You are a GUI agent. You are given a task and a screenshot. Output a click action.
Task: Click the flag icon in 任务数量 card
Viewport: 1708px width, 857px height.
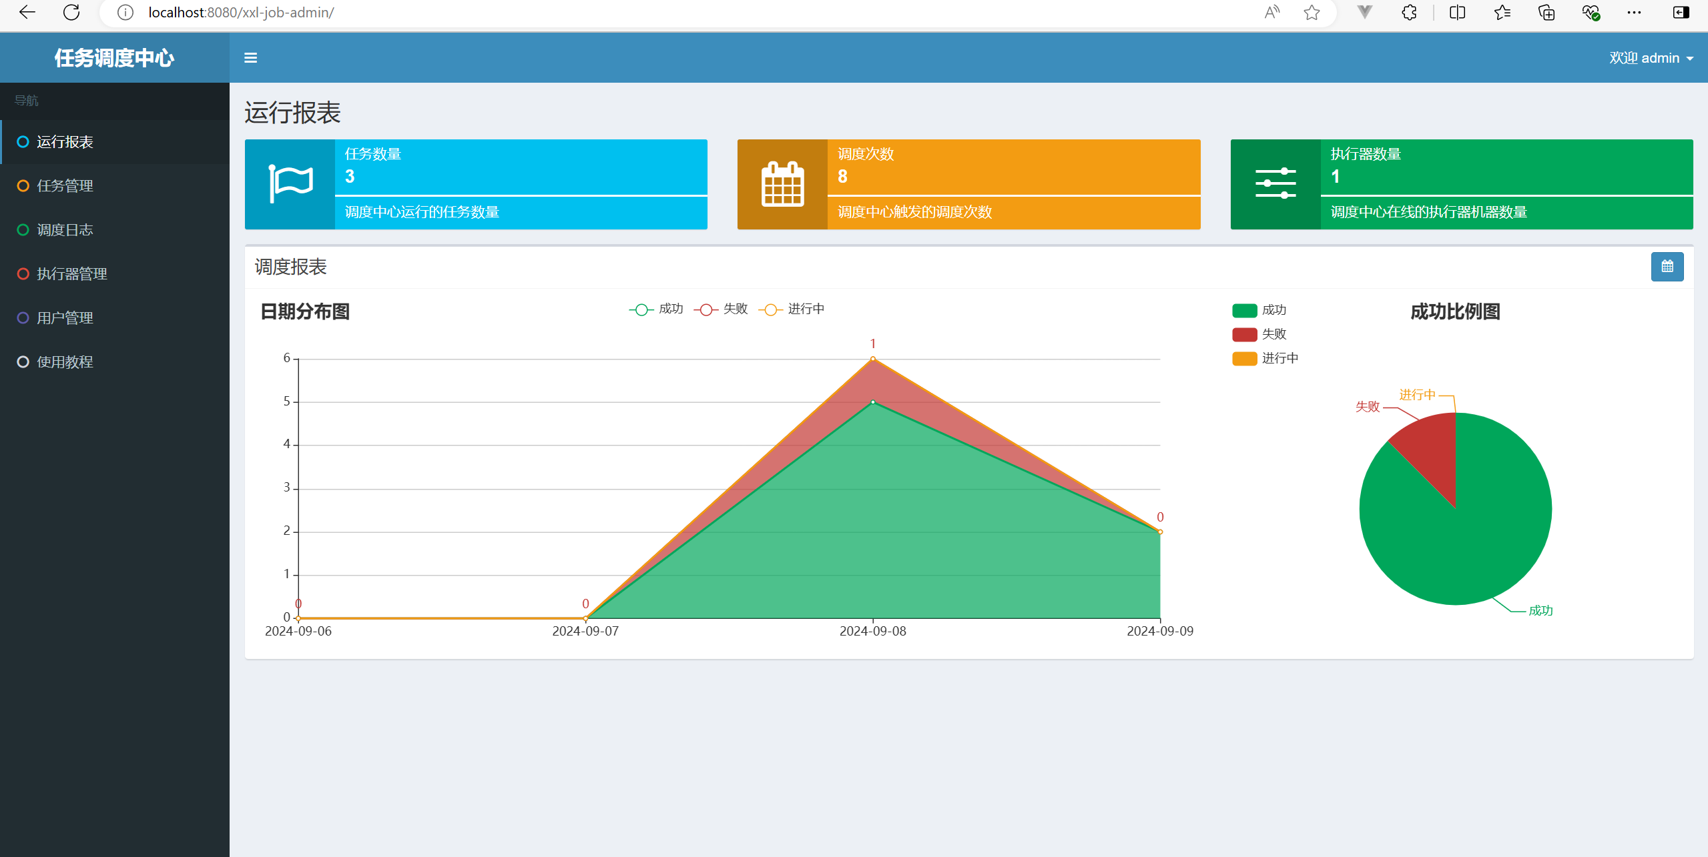pos(290,183)
